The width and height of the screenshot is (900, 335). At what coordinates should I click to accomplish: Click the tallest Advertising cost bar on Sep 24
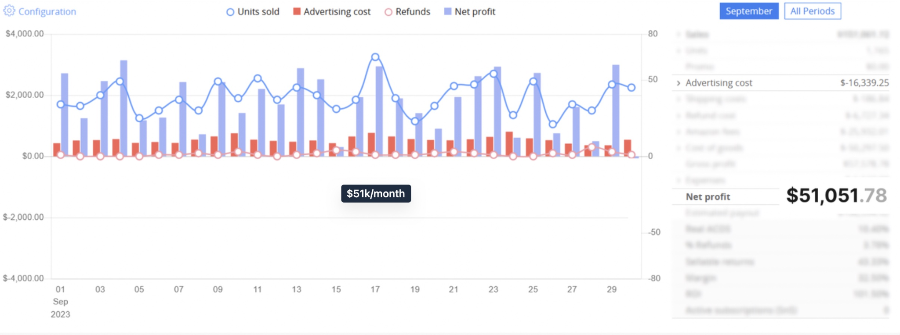[509, 143]
